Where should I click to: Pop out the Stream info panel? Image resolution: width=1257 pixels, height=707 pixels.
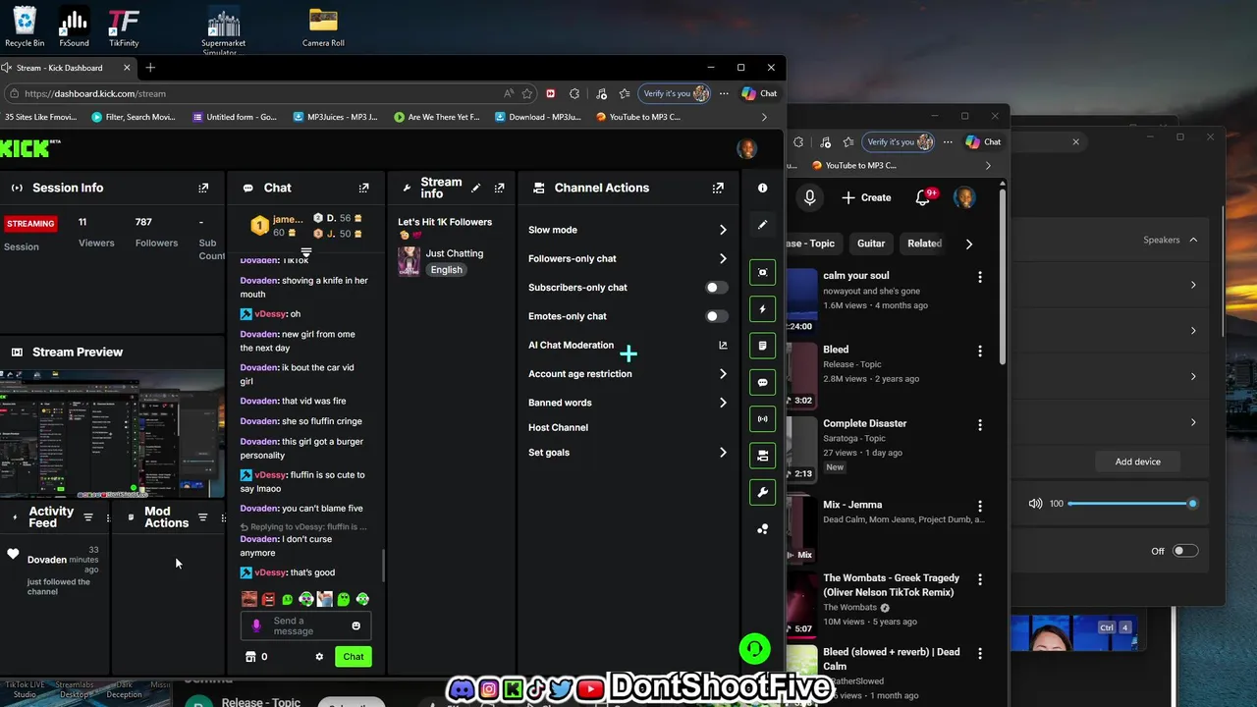(499, 188)
